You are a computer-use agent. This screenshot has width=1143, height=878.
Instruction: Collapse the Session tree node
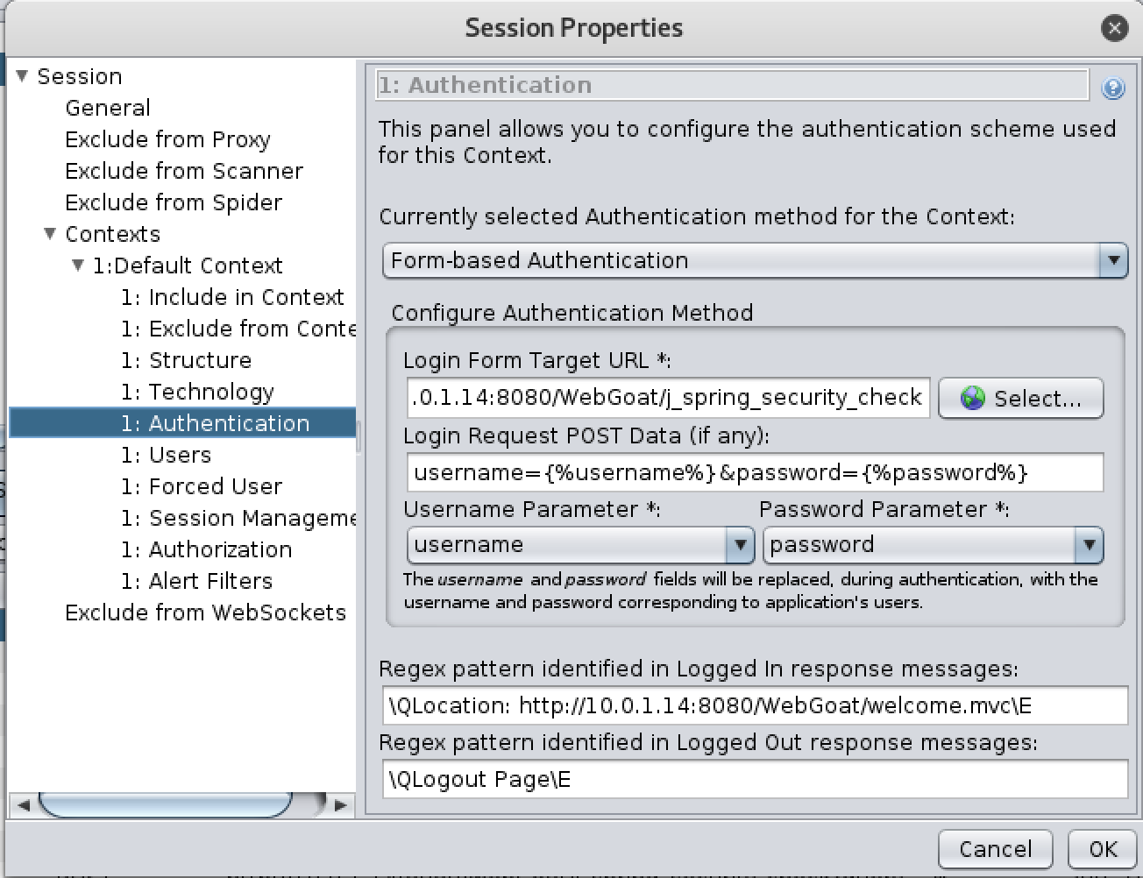click(22, 74)
